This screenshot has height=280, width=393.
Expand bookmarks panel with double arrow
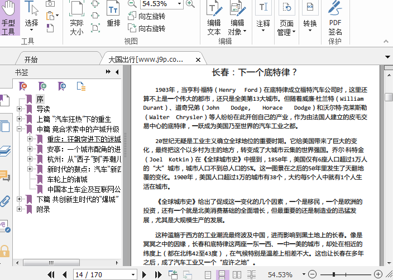point(108,72)
